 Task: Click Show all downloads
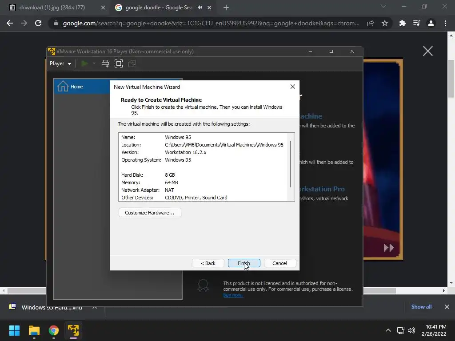tap(421, 306)
